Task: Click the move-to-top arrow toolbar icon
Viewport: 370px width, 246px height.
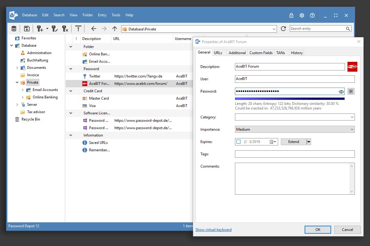Action: pos(78,29)
